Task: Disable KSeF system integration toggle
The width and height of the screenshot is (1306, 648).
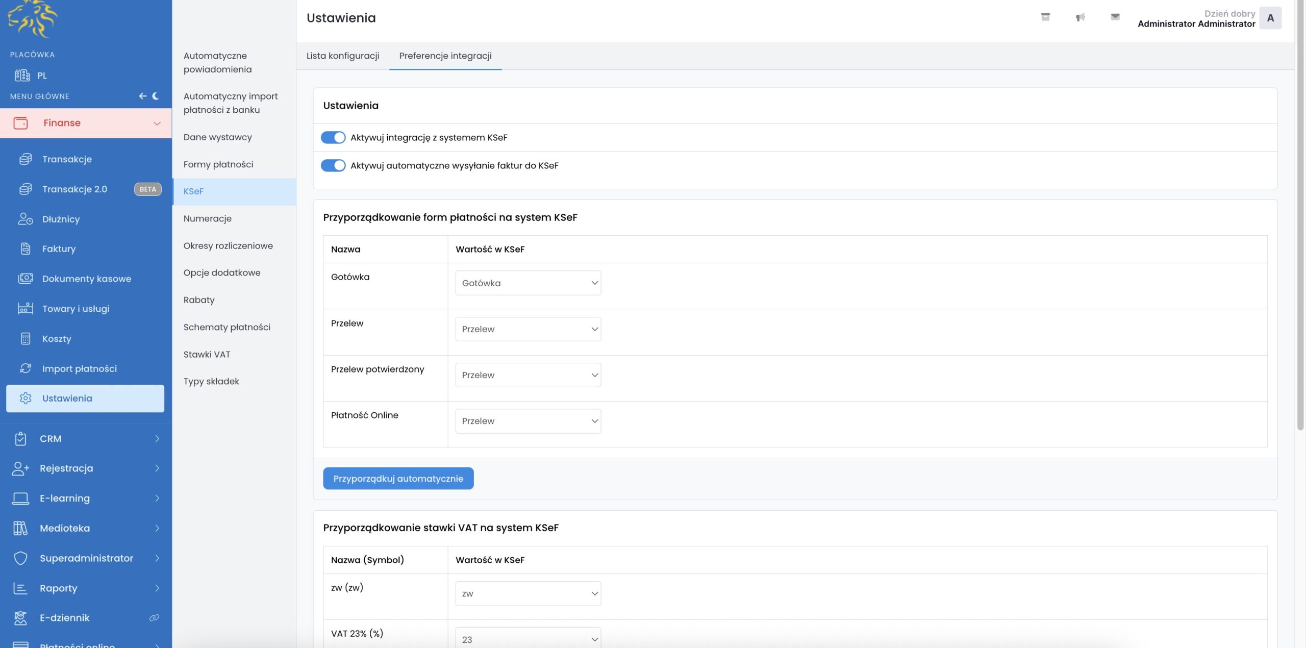Action: click(333, 137)
